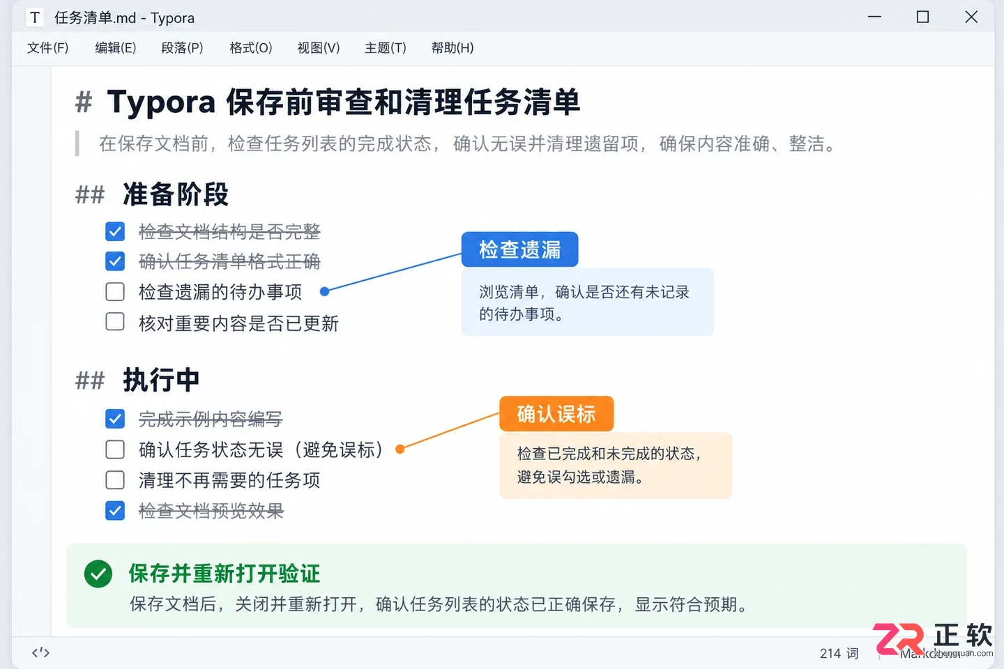Open the 格式(O) menu

(x=251, y=48)
